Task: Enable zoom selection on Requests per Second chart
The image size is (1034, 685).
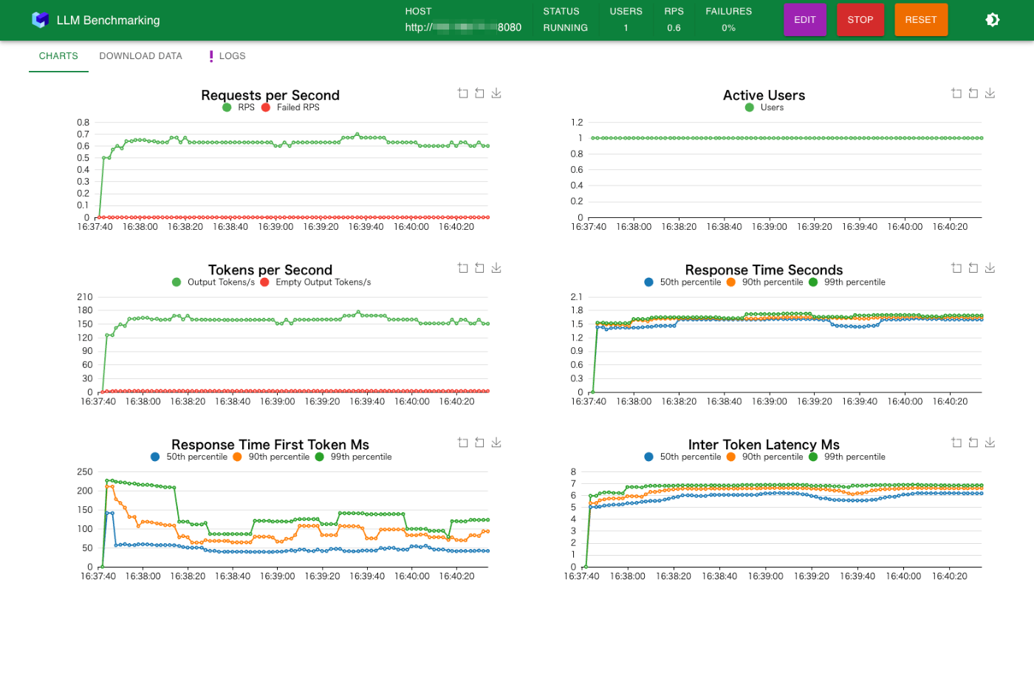Action: (x=462, y=93)
